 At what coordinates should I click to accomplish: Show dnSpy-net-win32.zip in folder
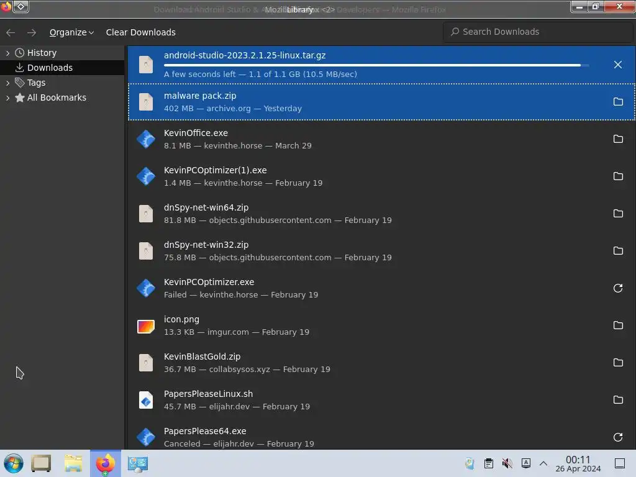point(618,251)
